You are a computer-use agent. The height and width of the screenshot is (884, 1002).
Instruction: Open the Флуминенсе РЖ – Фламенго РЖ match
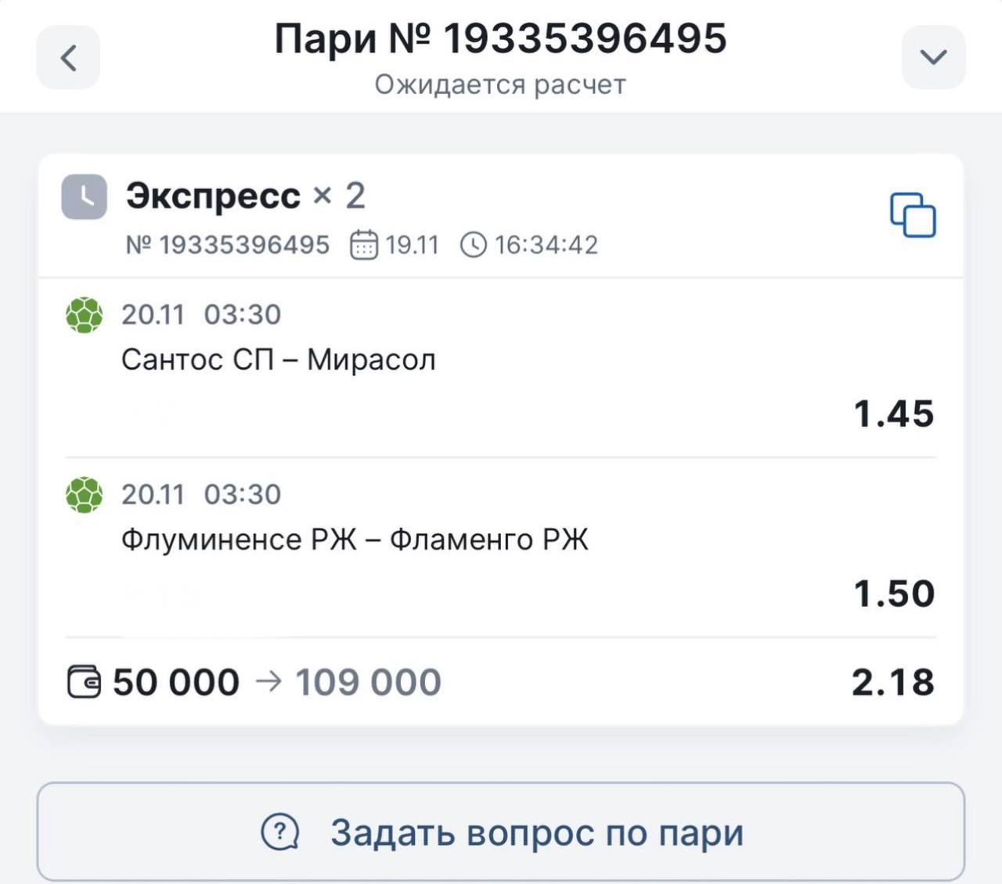point(355,540)
